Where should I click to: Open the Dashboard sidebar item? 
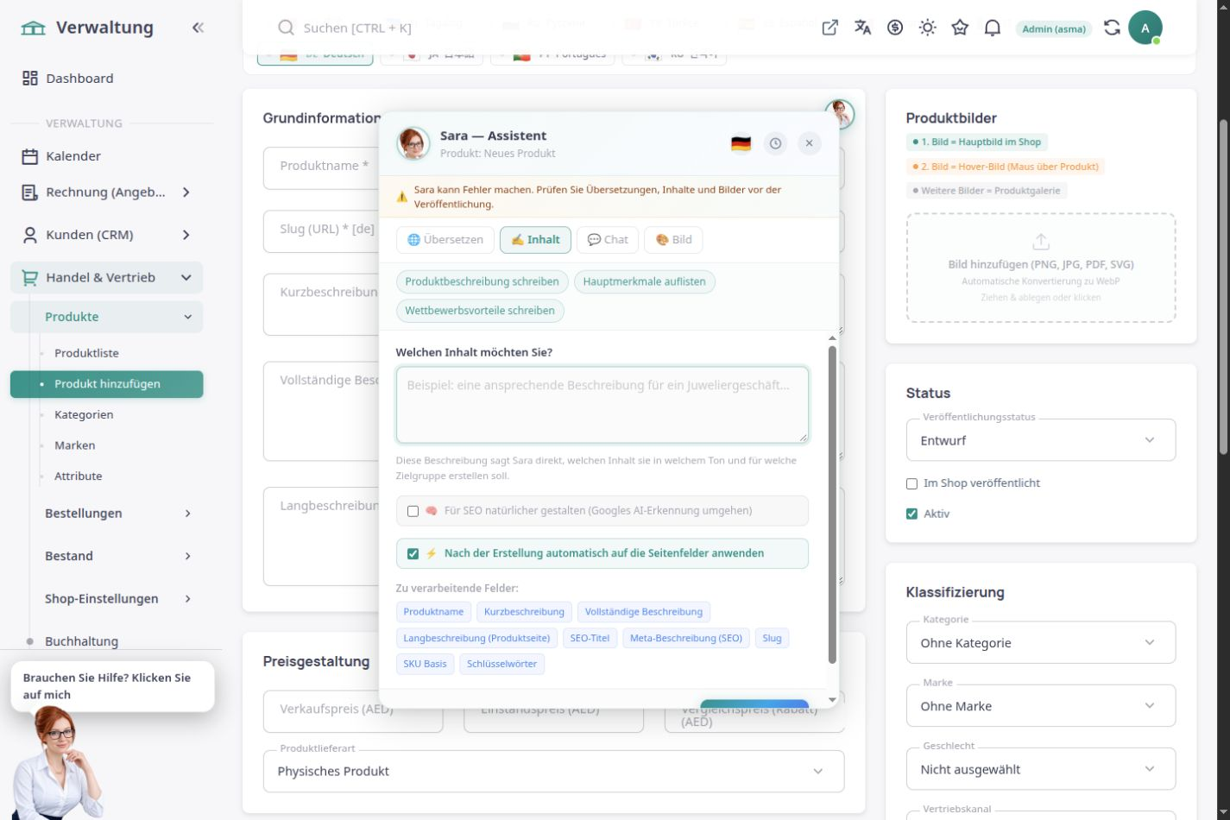coord(79,79)
